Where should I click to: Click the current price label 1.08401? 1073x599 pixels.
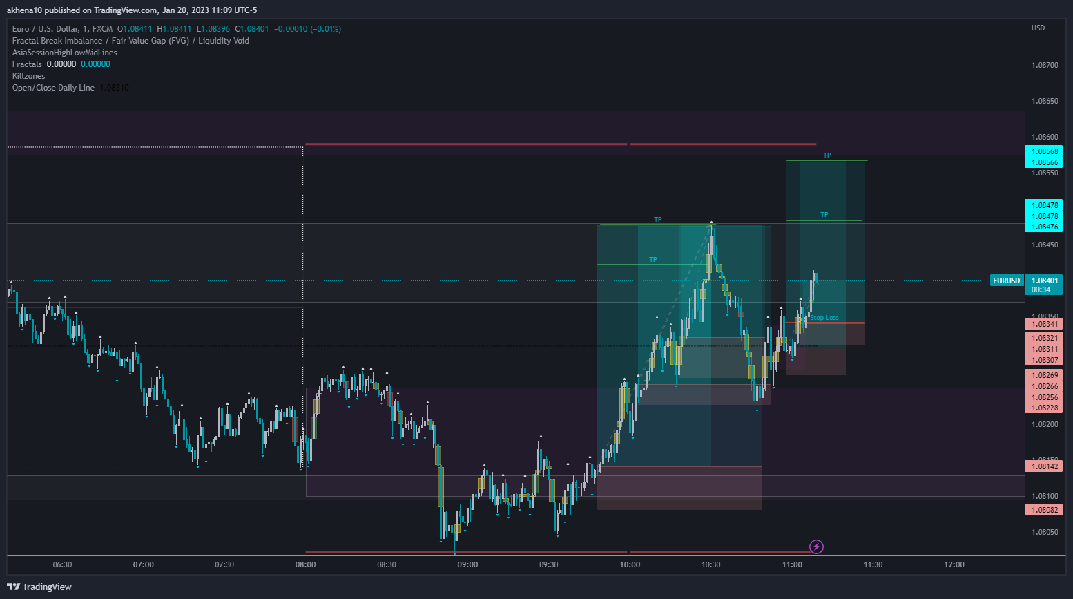pos(1044,281)
